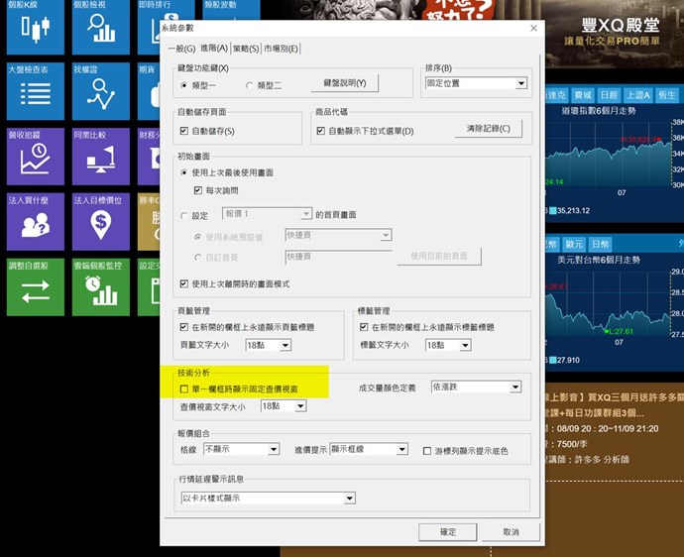The image size is (684, 557).
Task: Open the 成交量顏色定義 dropdown
Action: point(515,388)
